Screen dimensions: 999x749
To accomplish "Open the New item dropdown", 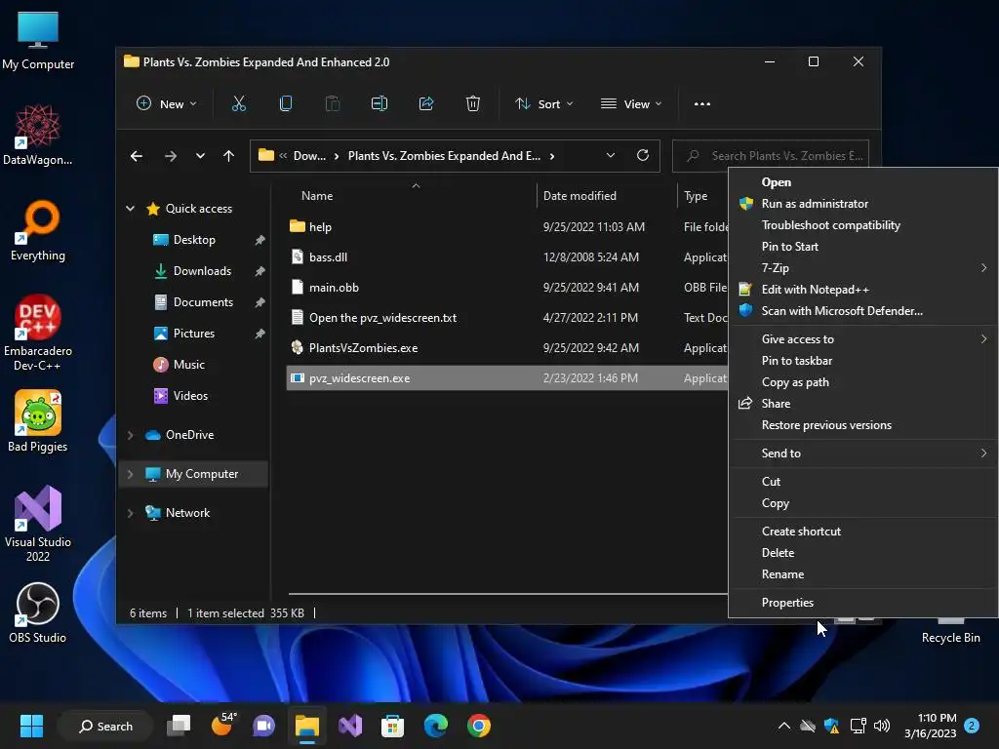I will 166,103.
